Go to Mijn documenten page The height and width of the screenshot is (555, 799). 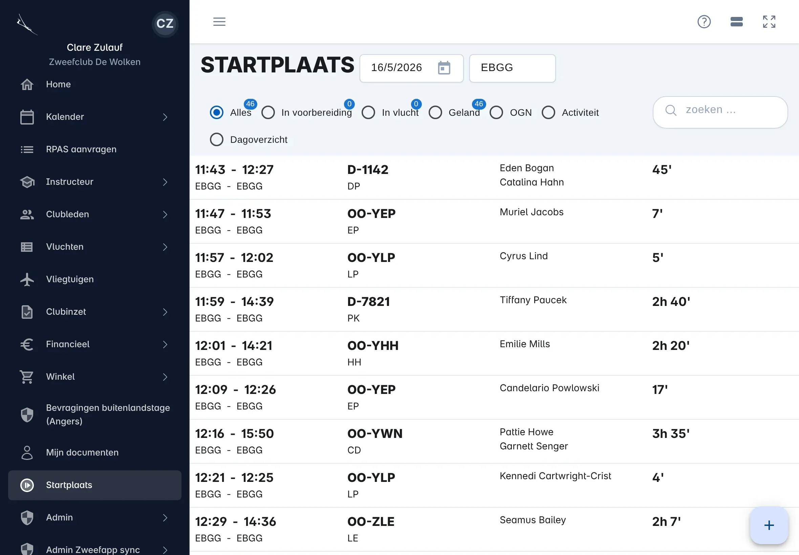click(94, 452)
